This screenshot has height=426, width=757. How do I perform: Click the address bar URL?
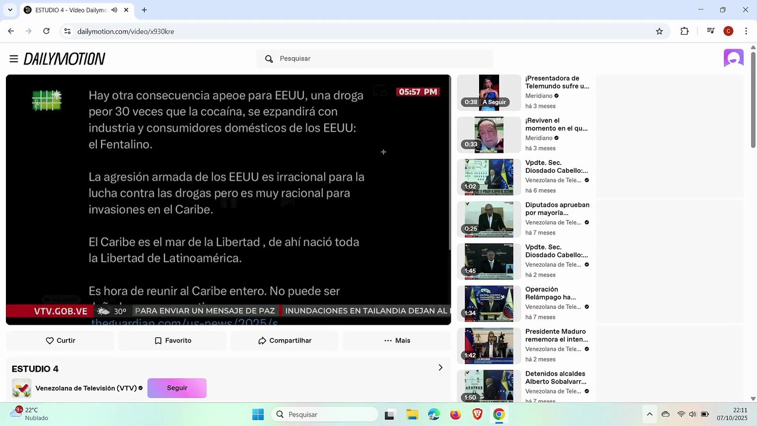click(x=125, y=31)
